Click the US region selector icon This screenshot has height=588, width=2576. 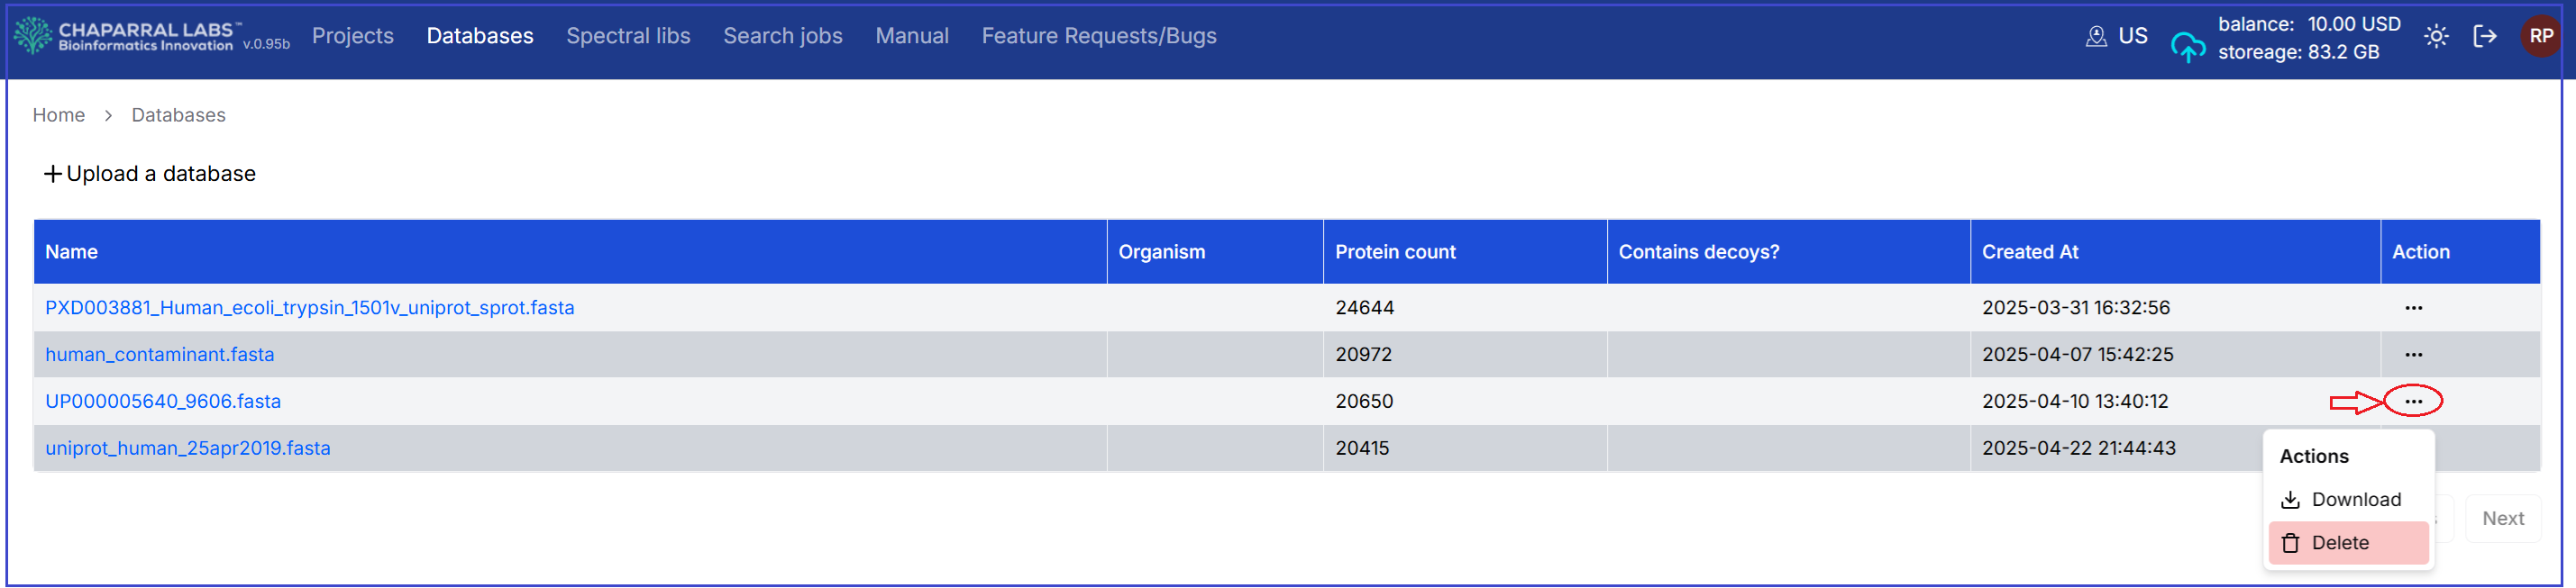click(x=2096, y=37)
